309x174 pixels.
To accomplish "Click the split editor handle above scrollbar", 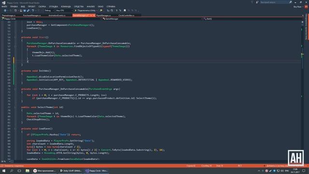I will [303, 22].
